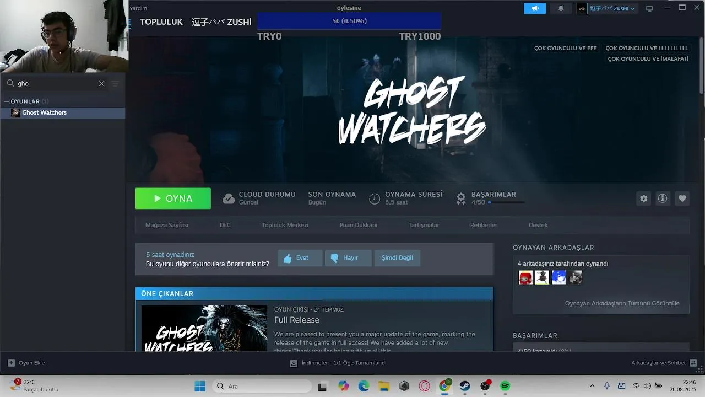Open fourth friend's gray avatar
The height and width of the screenshot is (397, 705).
[x=576, y=277]
